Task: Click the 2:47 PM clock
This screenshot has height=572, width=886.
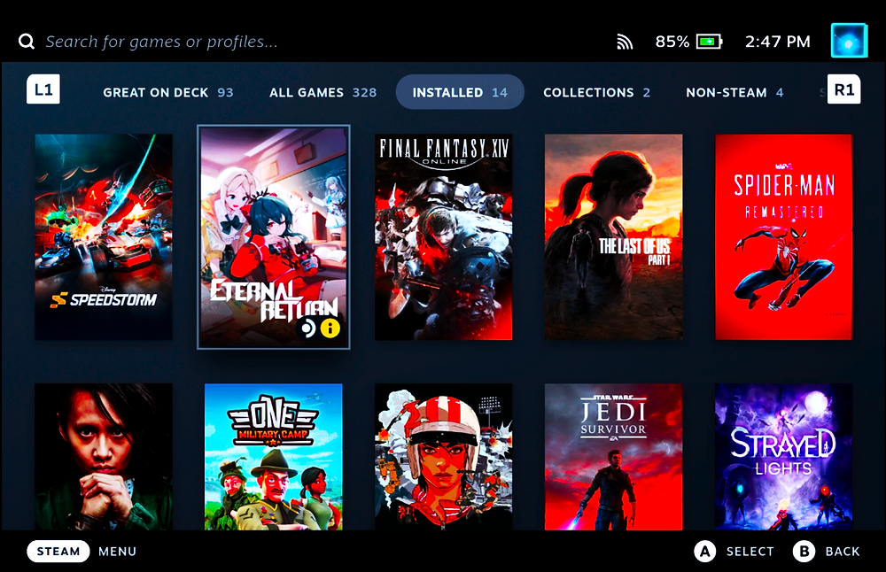Action: tap(778, 42)
